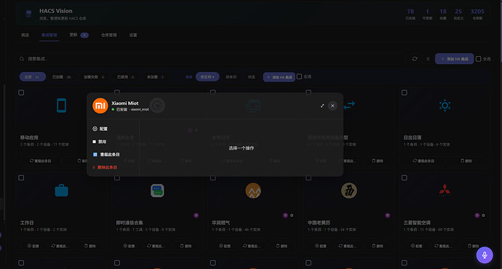Click the HACS Vision logo icon
Image resolution: width=502 pixels, height=269 pixels.
[28, 14]
